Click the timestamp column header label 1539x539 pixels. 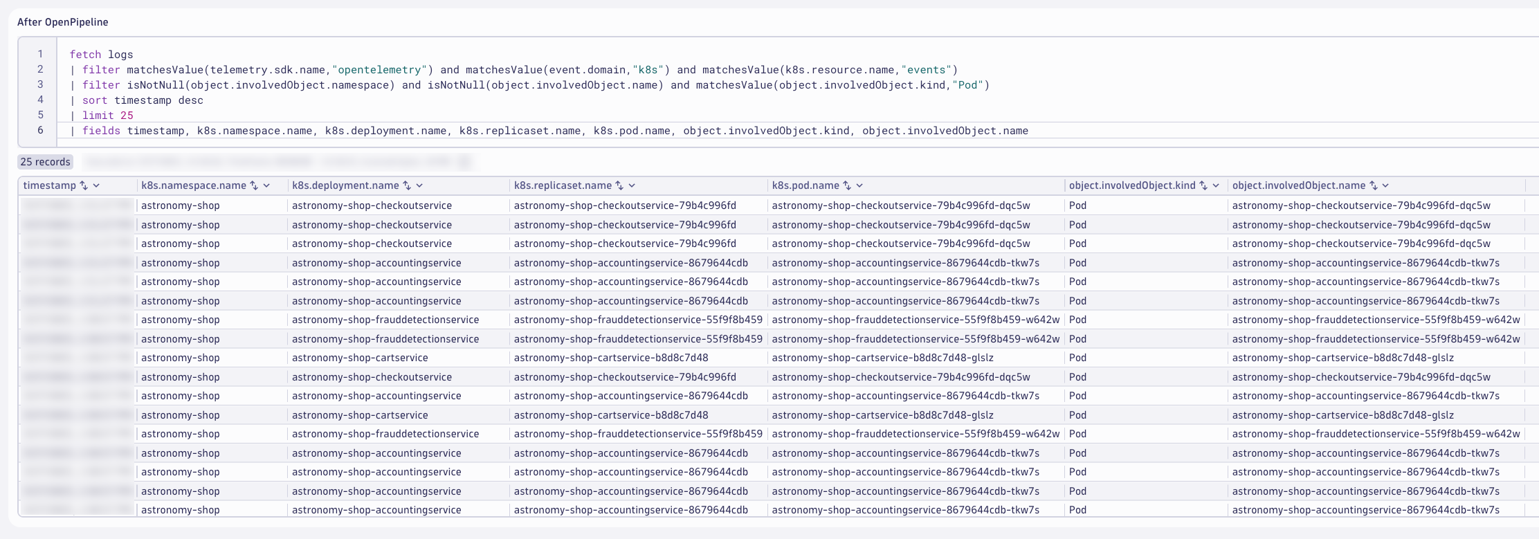tap(50, 185)
